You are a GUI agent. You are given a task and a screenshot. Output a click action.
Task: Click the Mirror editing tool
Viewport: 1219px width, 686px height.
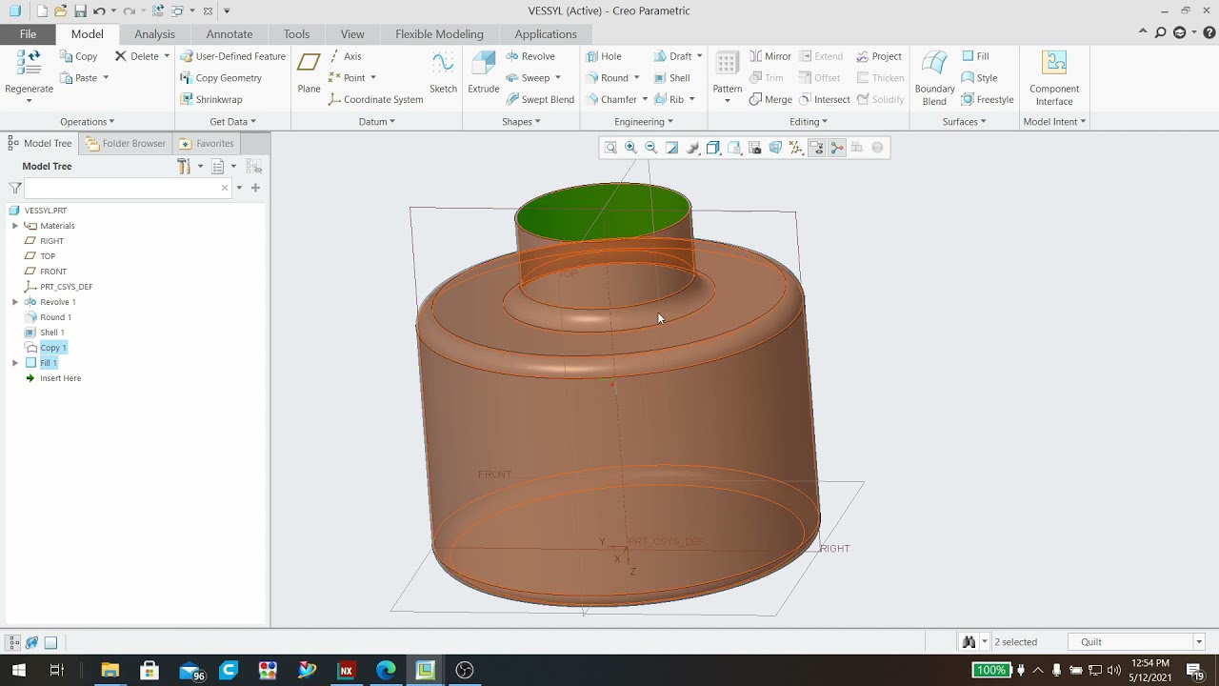[x=770, y=56]
